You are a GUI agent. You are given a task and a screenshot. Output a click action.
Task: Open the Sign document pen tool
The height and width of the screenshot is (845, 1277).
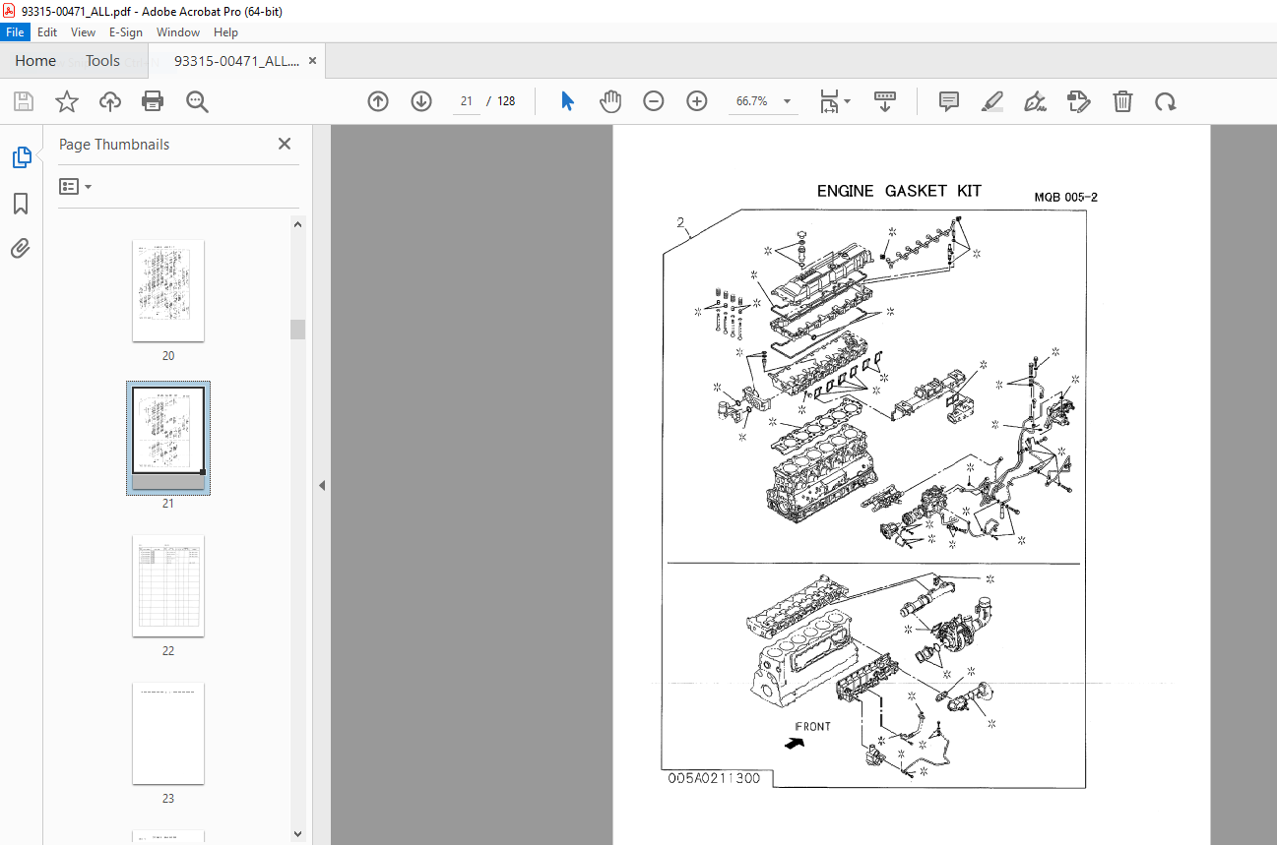pos(1035,101)
